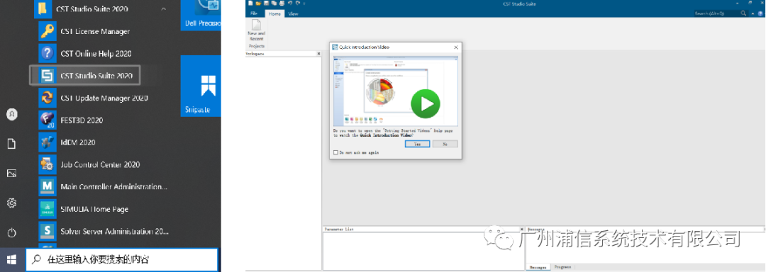This screenshot has width=766, height=272.
Task: Open the Snipaste tile
Action: point(200,86)
